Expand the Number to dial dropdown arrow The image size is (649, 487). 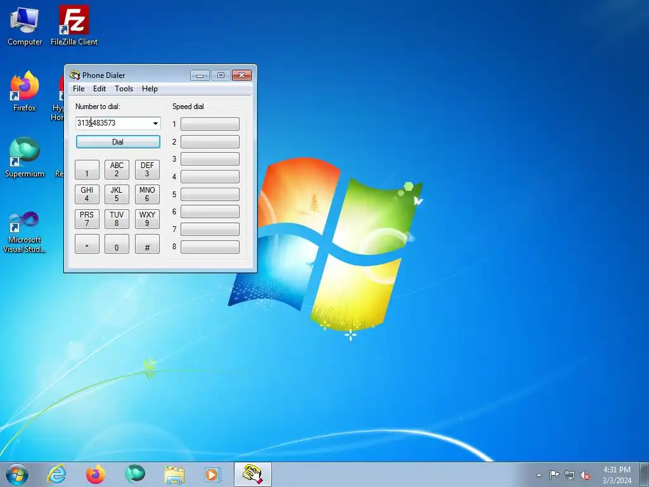pyautogui.click(x=155, y=124)
